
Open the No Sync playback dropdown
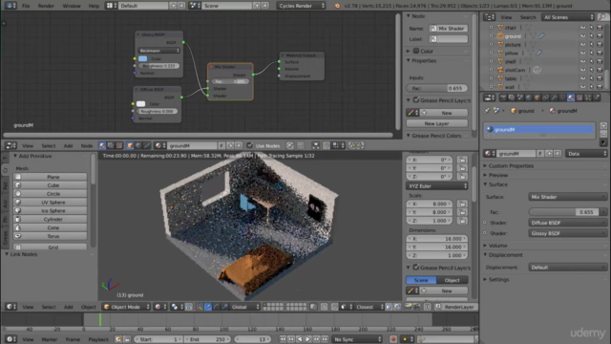357,339
